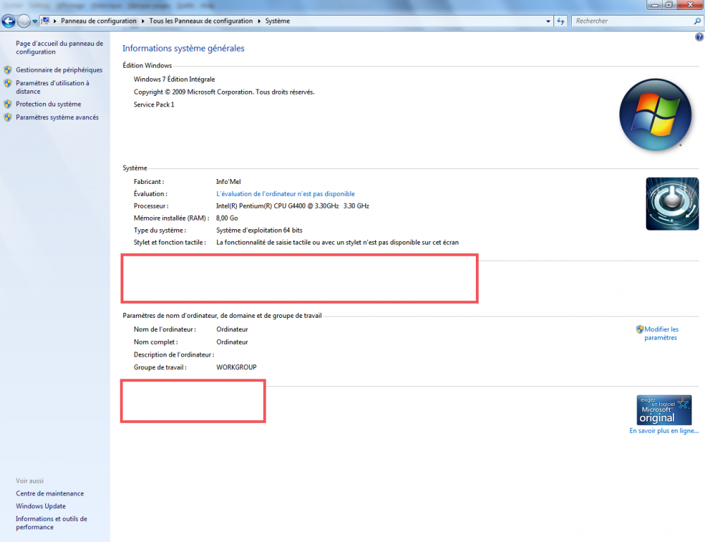Expand the arrow after Panneau de configuration

point(143,21)
